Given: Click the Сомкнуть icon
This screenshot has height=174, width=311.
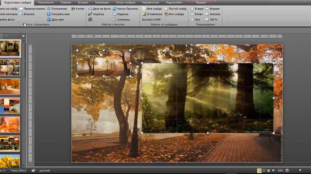Looking at the screenshot, I should pos(115,19).
